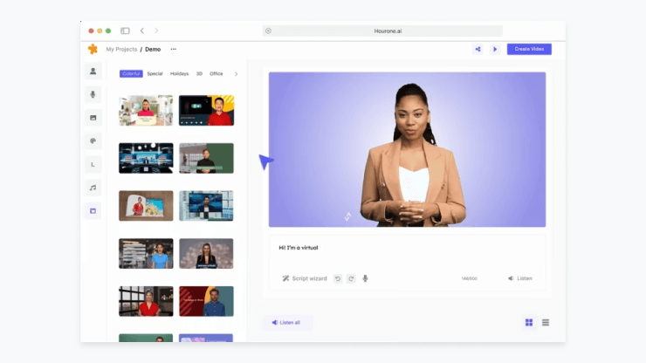Go forward with the browser forward arrow
The image size is (646, 363).
156,31
